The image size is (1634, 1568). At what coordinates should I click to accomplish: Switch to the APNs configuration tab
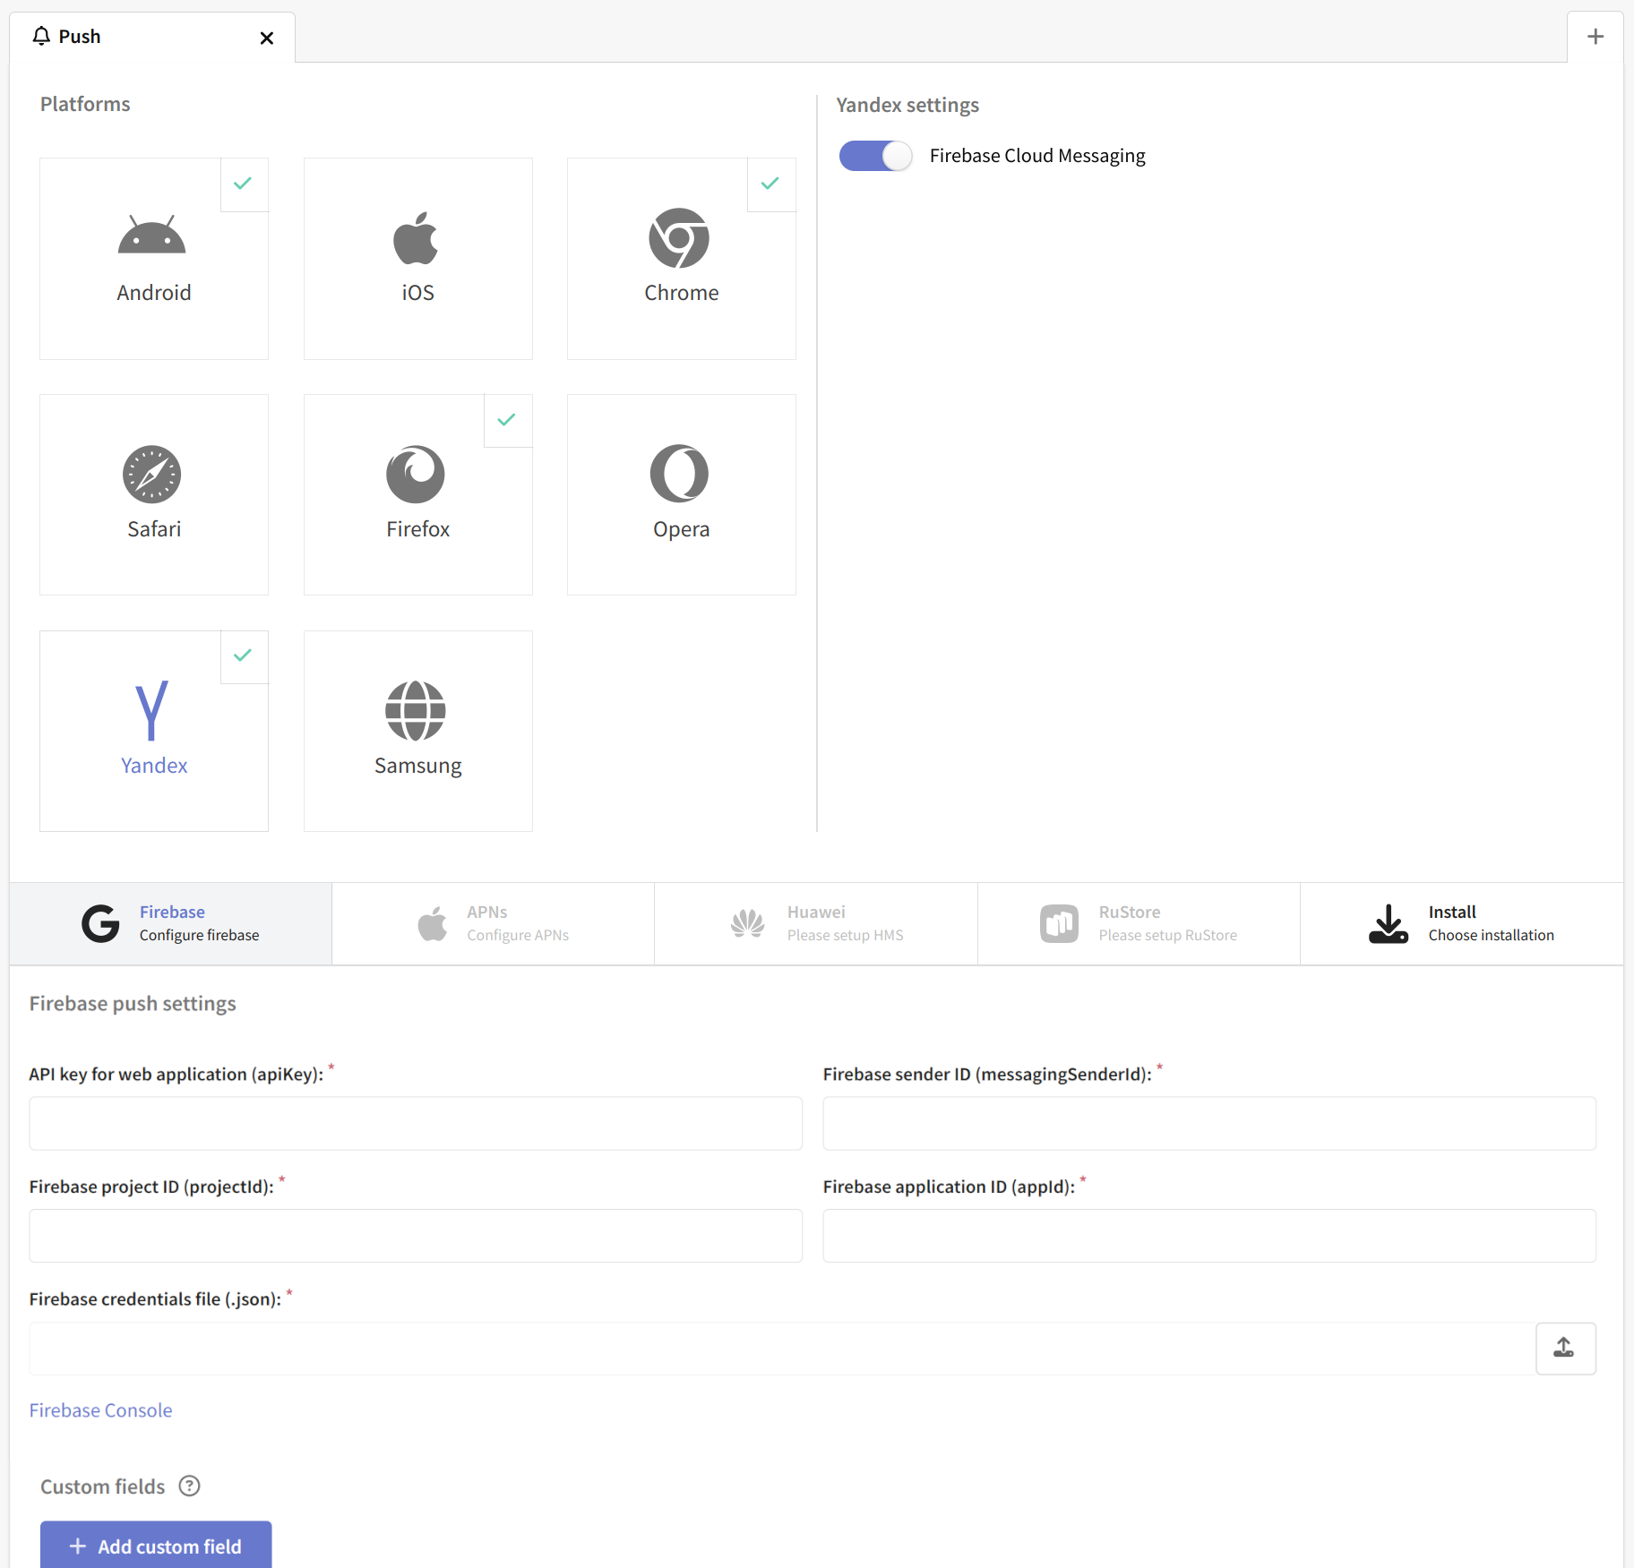pos(494,923)
